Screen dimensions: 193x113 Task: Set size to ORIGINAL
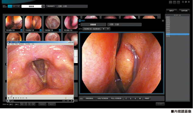click(89, 98)
